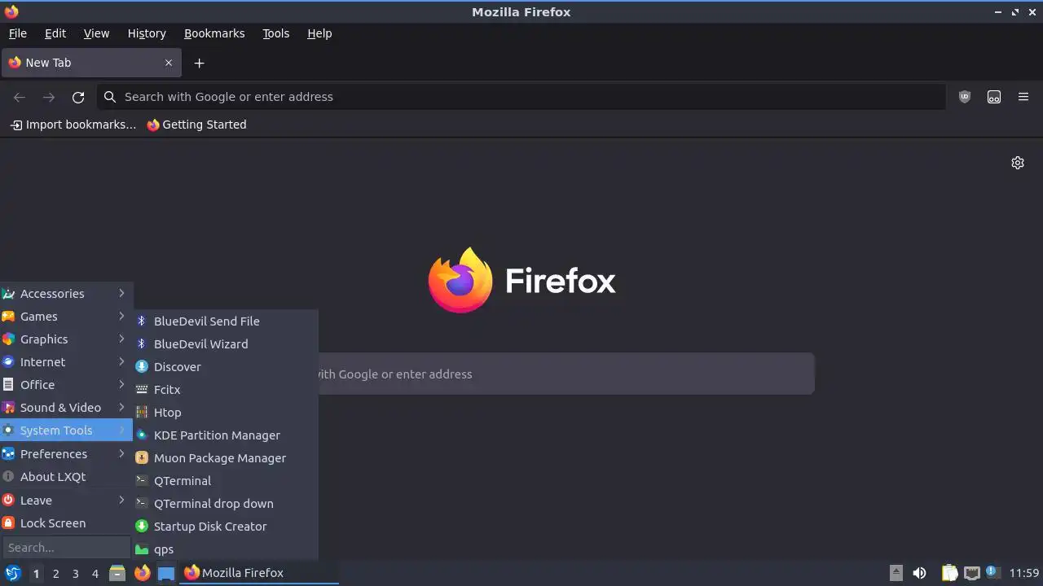Screen dimensions: 1043x586
Task: Launch Firefox from the panel quick launch
Action: point(142,573)
